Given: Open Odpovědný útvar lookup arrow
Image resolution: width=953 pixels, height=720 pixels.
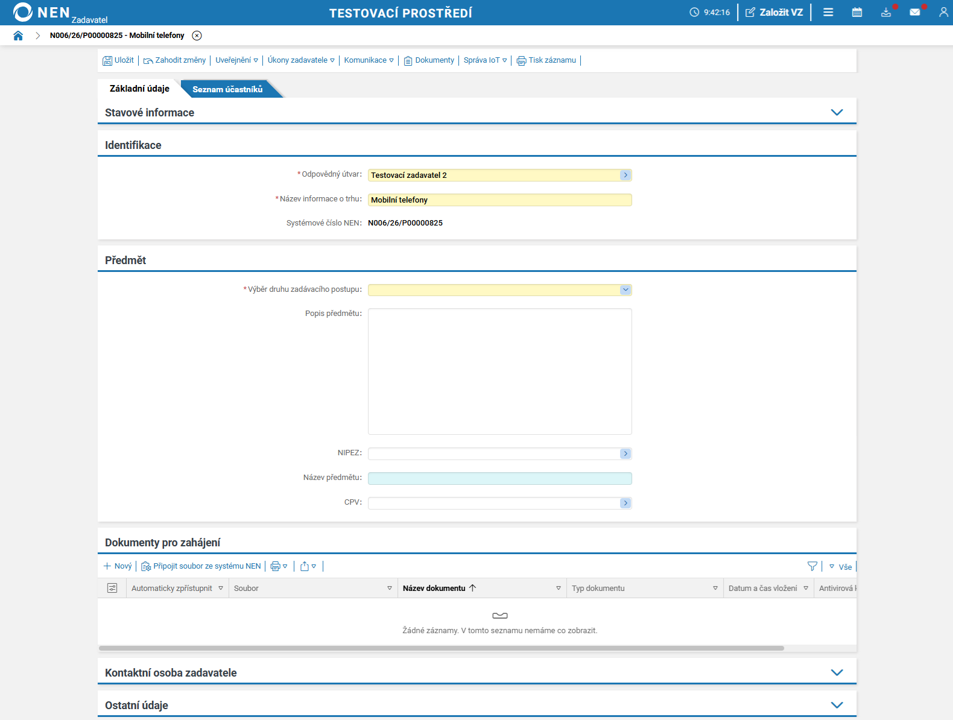Looking at the screenshot, I should [x=625, y=175].
